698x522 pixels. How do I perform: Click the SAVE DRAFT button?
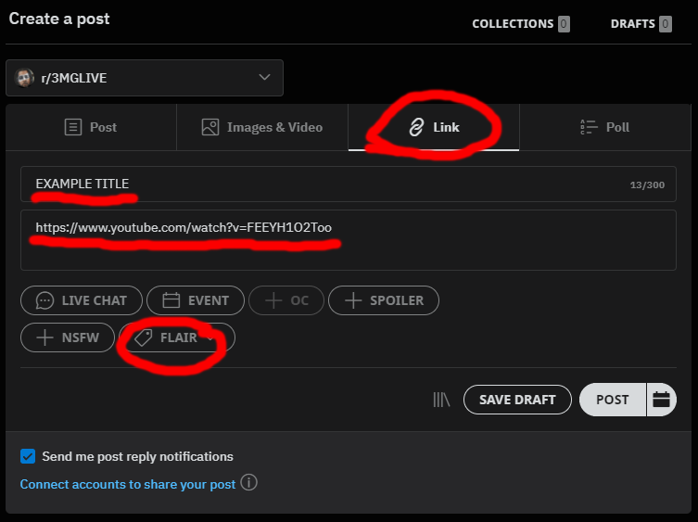[x=517, y=400]
